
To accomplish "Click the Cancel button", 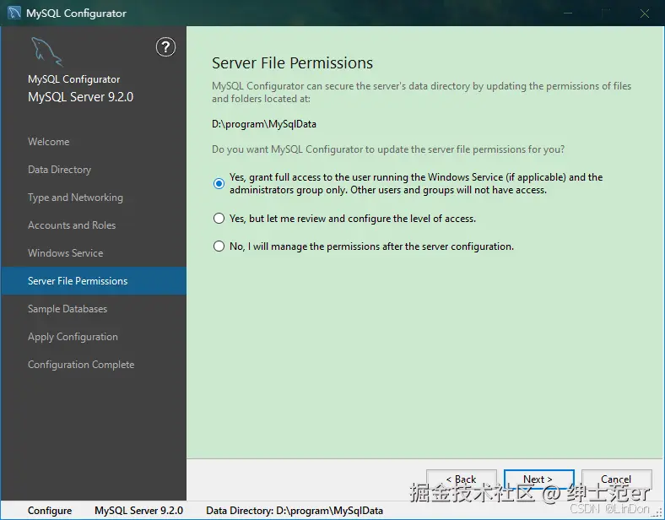I will [x=616, y=479].
